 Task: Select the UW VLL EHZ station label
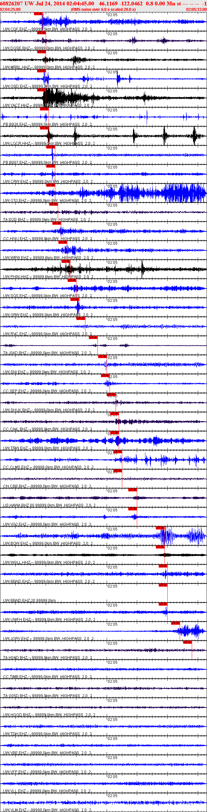[x=47, y=791]
